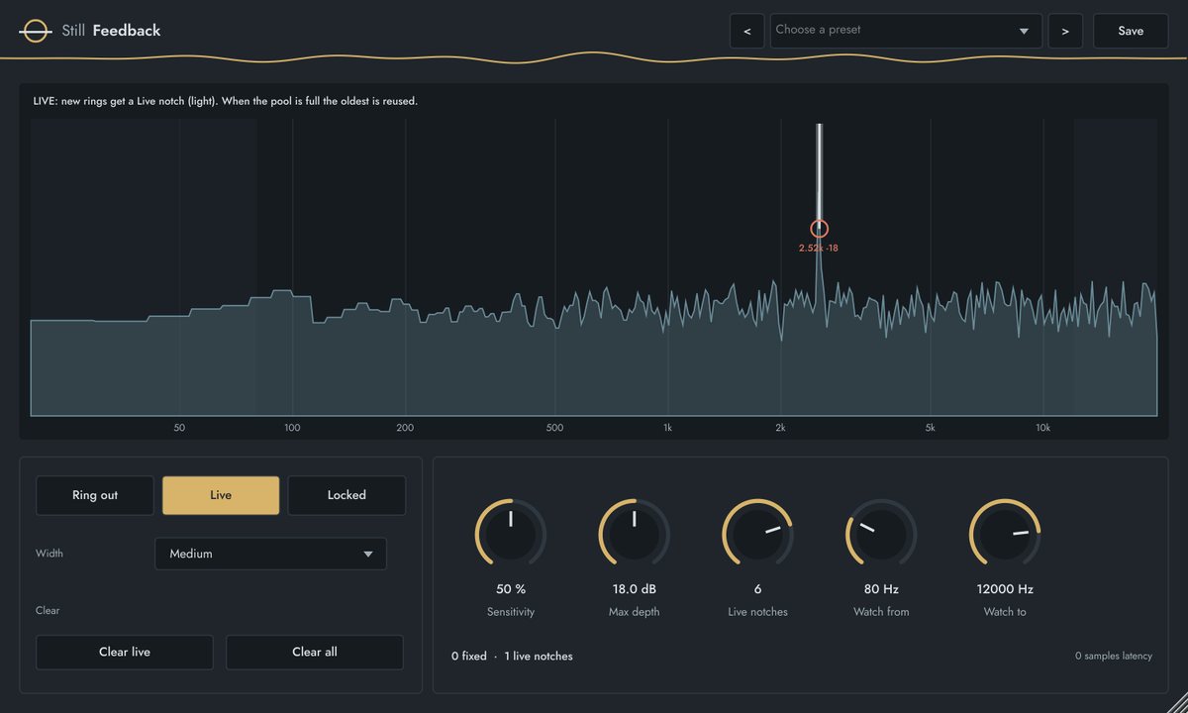Click the live notch marker at 2.52k

coord(819,229)
